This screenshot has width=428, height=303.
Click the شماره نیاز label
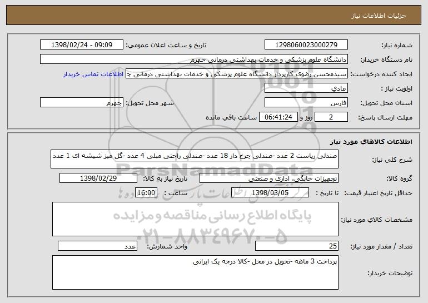coord(397,45)
